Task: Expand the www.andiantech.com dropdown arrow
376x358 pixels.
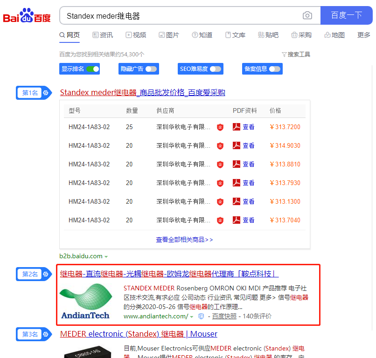Action: tap(192, 317)
